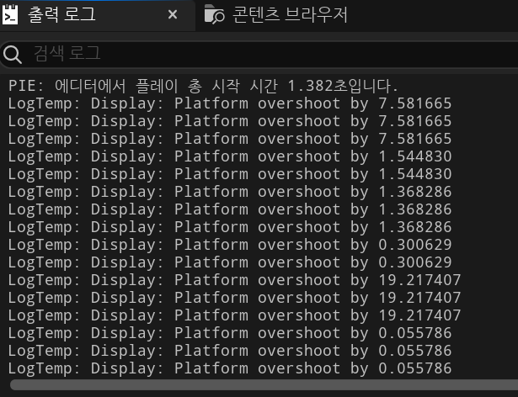Click the 출력 로그 terminal icon
Viewport: 518px width, 397px height.
click(x=10, y=15)
